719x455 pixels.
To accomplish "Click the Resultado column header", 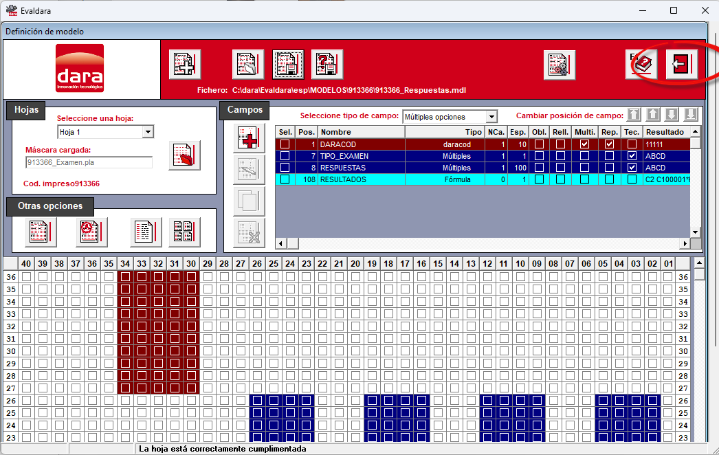I will [x=666, y=132].
